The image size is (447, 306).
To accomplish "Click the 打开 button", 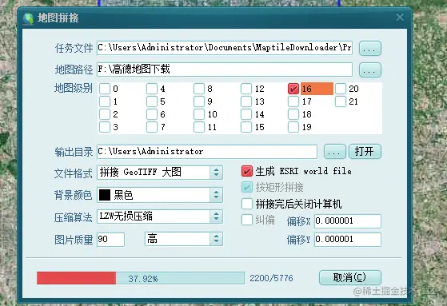I will click(365, 151).
